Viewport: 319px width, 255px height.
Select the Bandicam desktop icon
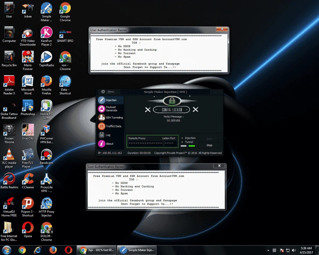tap(47, 157)
